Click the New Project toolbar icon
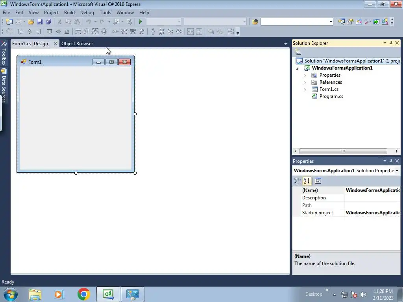The height and width of the screenshot is (302, 403). (x=9, y=22)
